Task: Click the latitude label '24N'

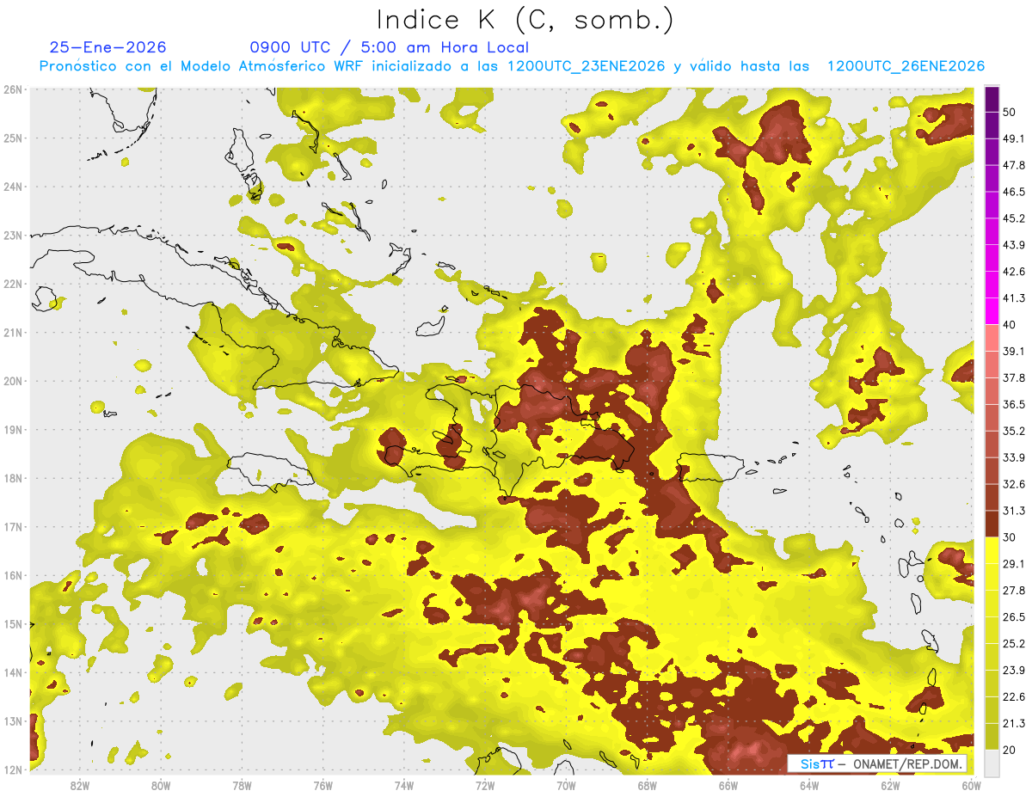Action: 13,187
